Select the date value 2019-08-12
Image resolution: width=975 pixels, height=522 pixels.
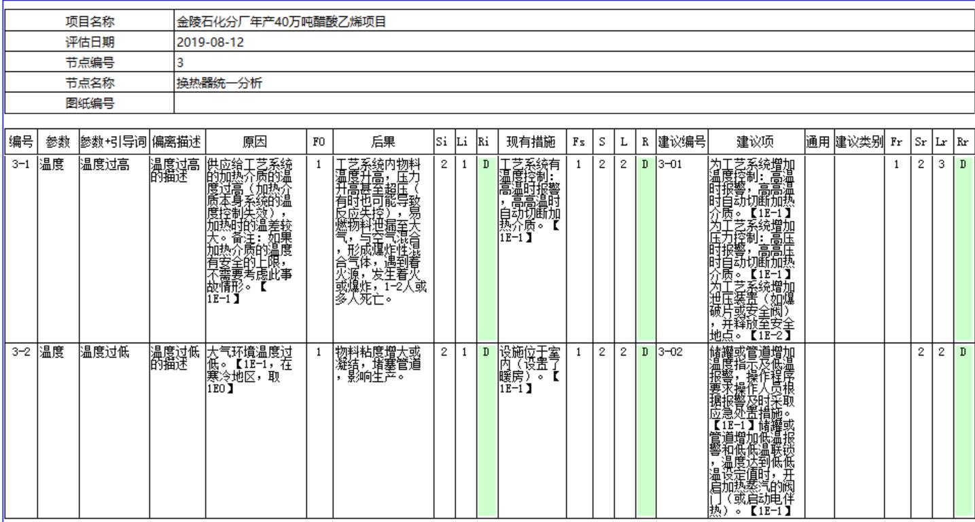210,42
